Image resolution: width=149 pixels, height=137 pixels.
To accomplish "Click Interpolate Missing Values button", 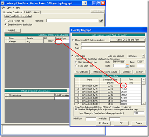I will tap(105, 72).
